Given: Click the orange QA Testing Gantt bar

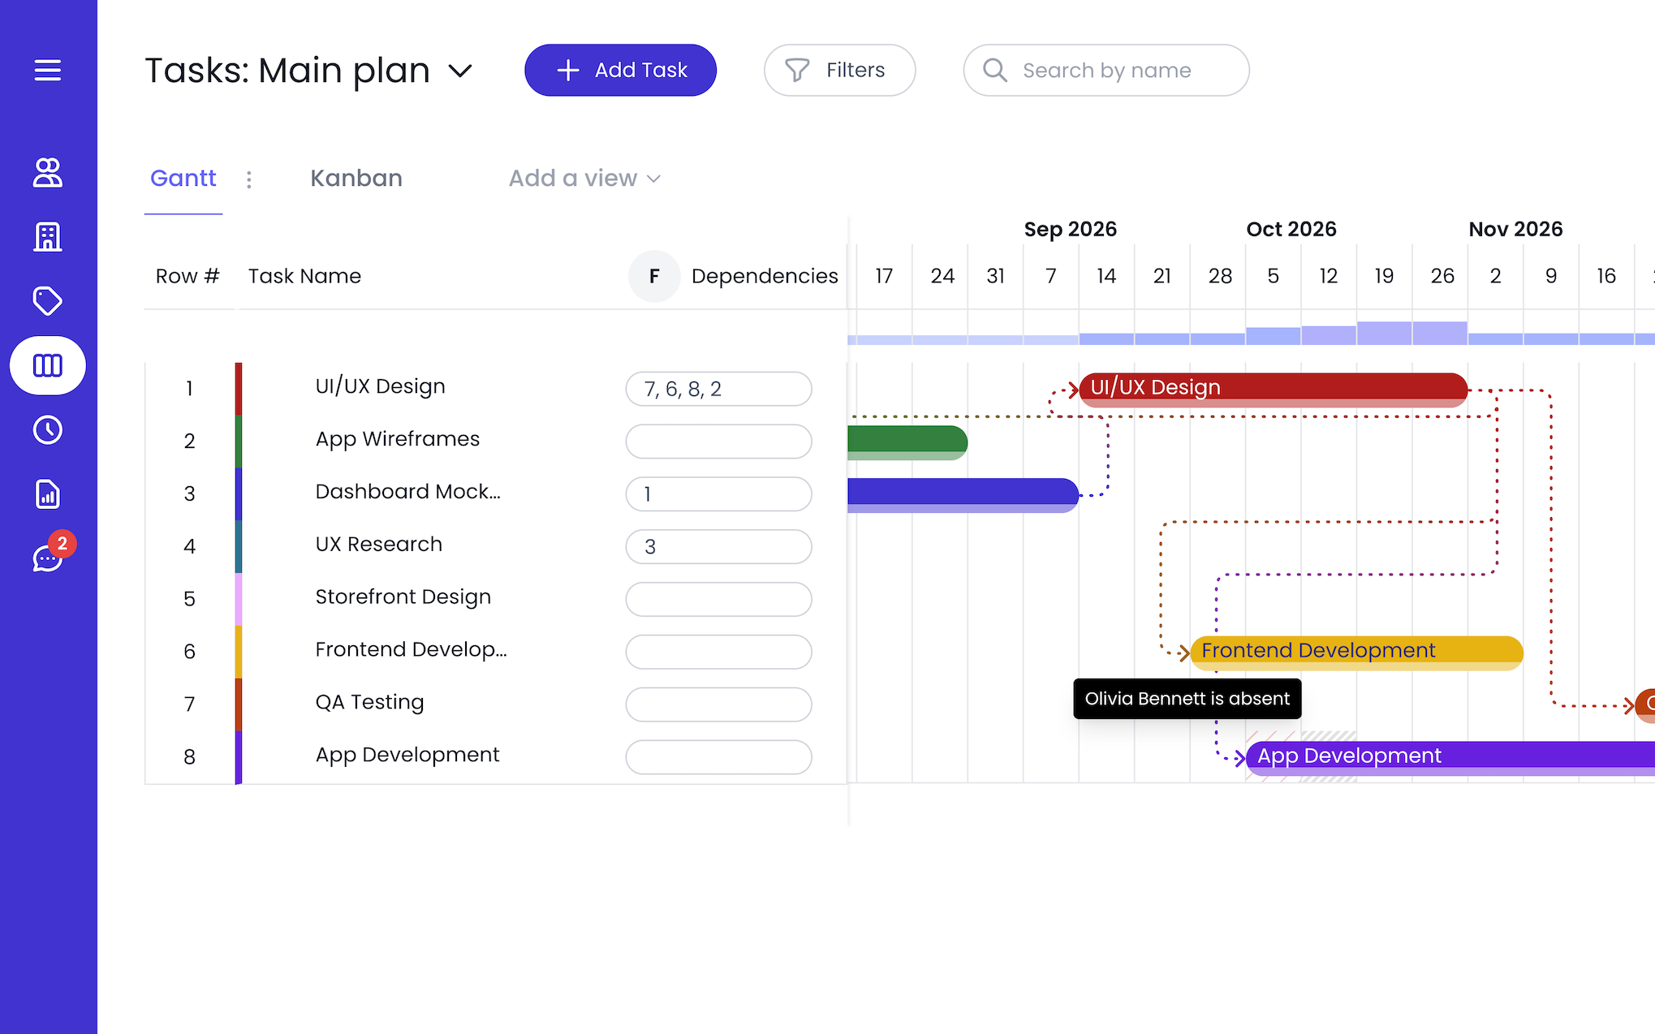Looking at the screenshot, I should [1646, 704].
